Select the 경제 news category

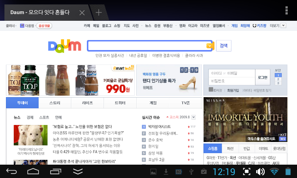pos(30,118)
